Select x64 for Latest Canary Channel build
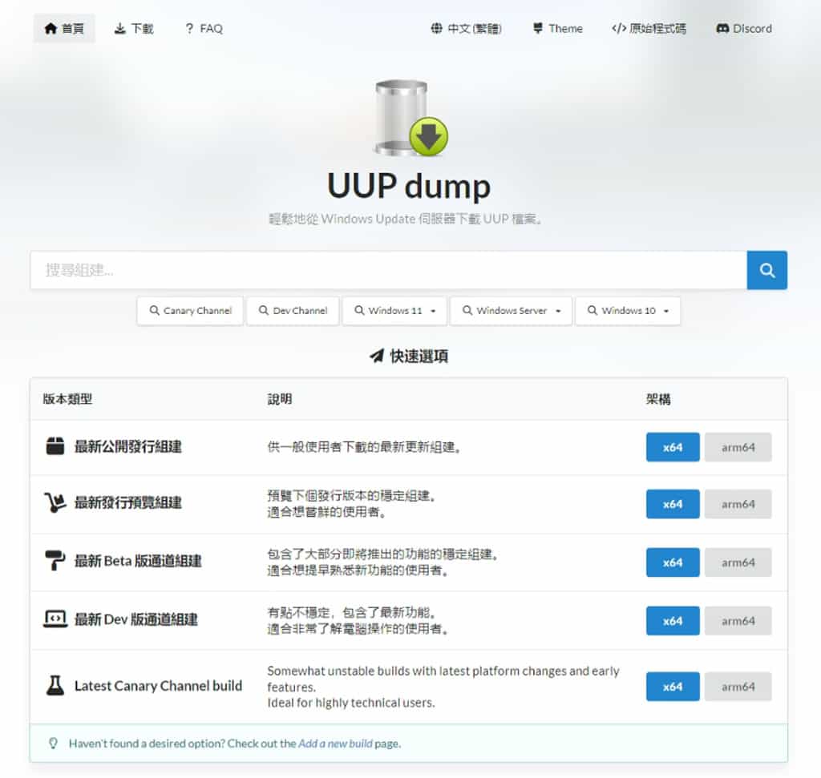The image size is (821, 778). point(673,687)
